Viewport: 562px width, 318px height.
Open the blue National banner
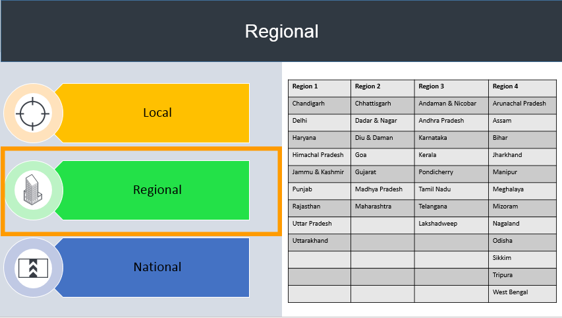click(x=157, y=267)
